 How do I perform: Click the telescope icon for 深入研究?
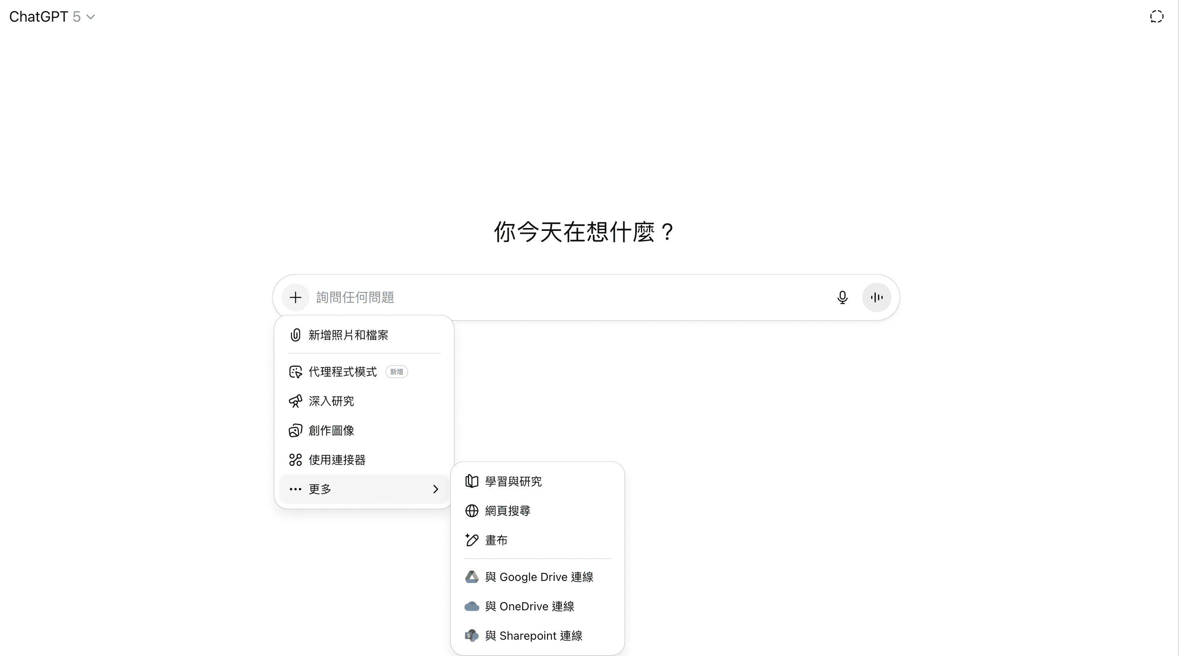point(295,401)
